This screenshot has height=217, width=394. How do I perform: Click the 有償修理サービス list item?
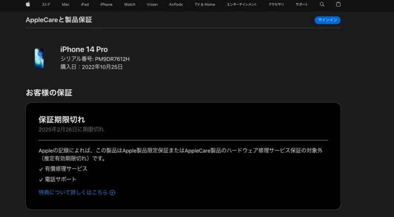(x=66, y=168)
